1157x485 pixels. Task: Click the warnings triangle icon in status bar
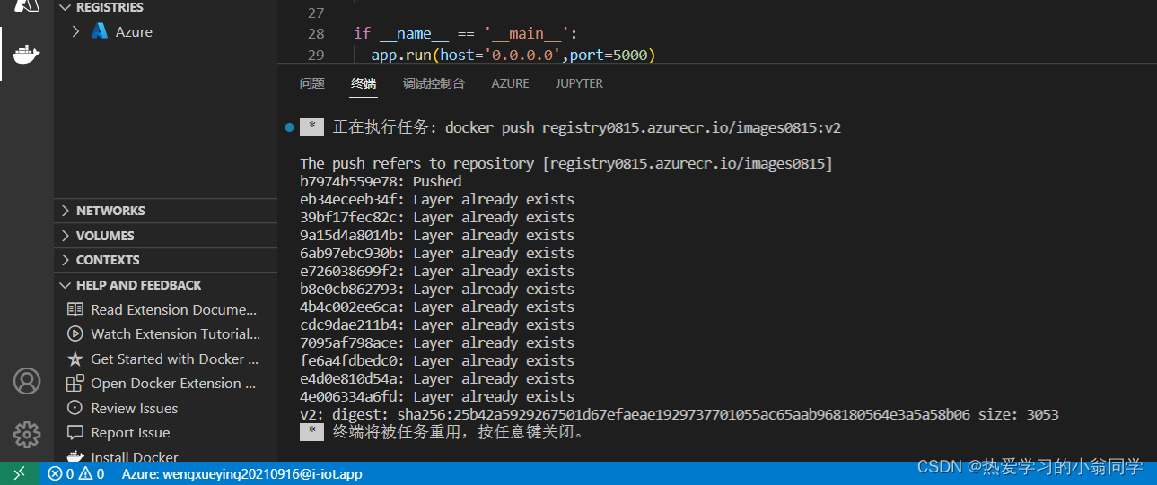[x=85, y=473]
